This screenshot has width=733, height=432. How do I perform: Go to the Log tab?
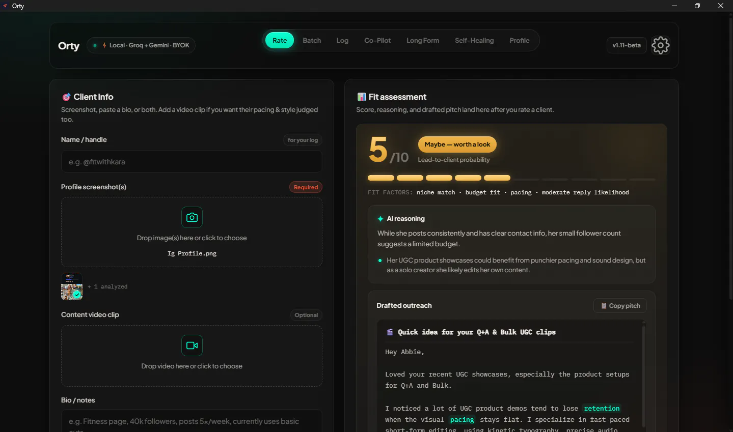point(342,40)
